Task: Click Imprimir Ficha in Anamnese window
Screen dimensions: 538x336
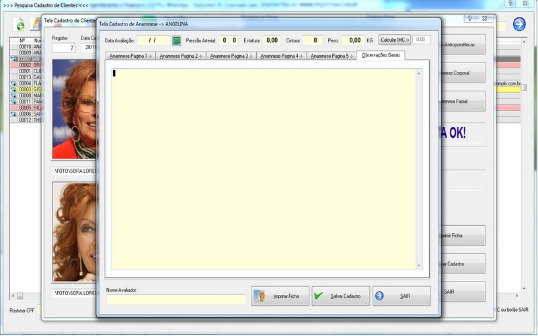Action: tap(280, 296)
